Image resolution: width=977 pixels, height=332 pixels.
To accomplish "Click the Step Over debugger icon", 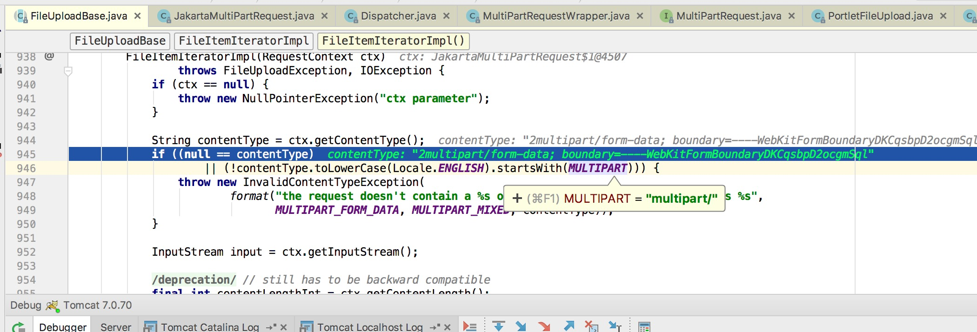I will 499,326.
